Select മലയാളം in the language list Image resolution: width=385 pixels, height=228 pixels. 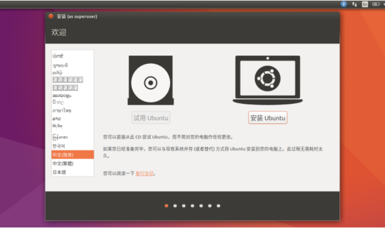click(73, 95)
